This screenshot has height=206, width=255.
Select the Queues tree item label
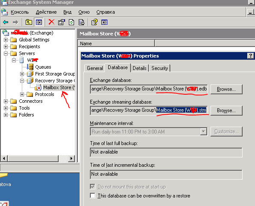(43, 67)
